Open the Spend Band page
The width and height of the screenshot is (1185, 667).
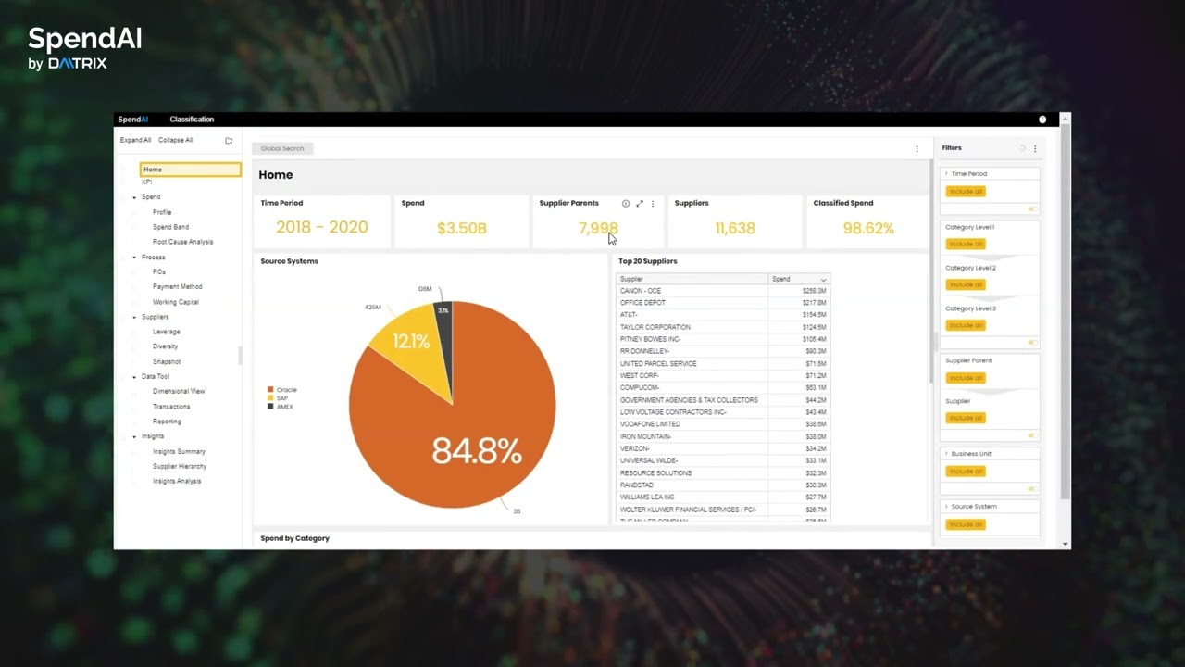coord(170,227)
